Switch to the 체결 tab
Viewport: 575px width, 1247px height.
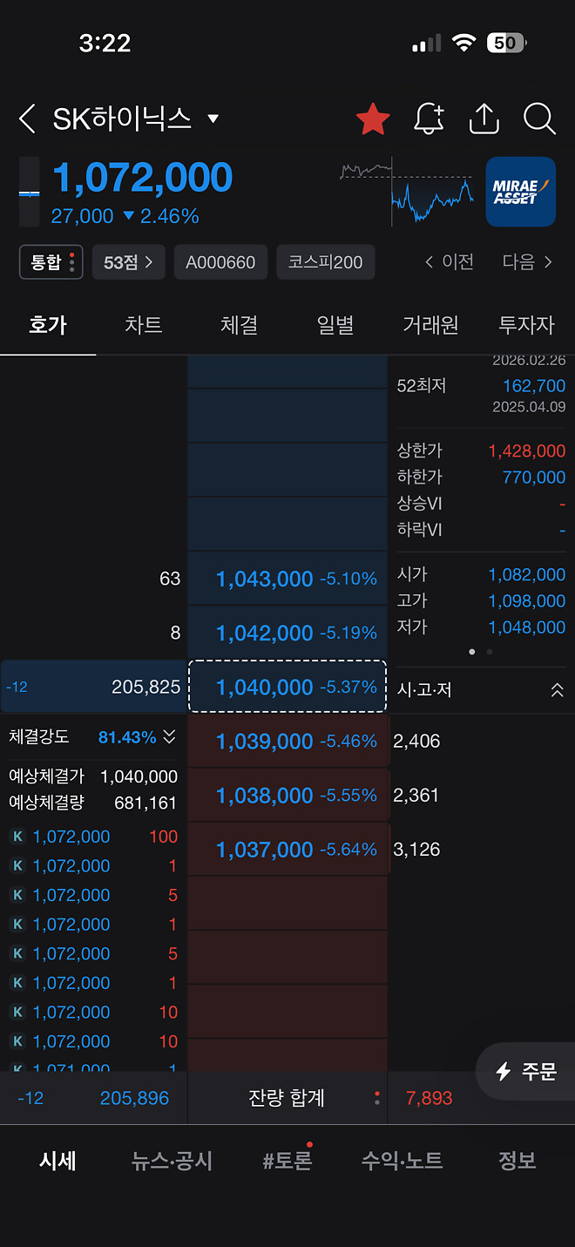coord(240,325)
